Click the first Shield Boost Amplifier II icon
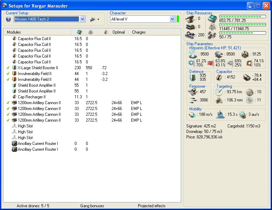This screenshot has height=210, width=272. click(x=14, y=85)
